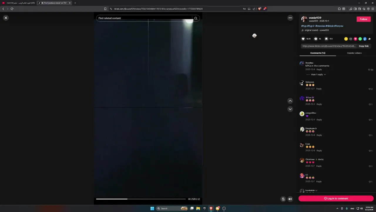Open Leo AI sparkle icon
Image resolution: width=376 pixels, height=212 pixels.
point(364,9)
